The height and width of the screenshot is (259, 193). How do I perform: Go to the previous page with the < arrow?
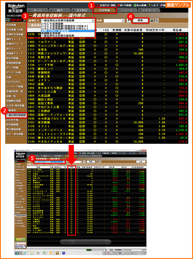coord(65,242)
